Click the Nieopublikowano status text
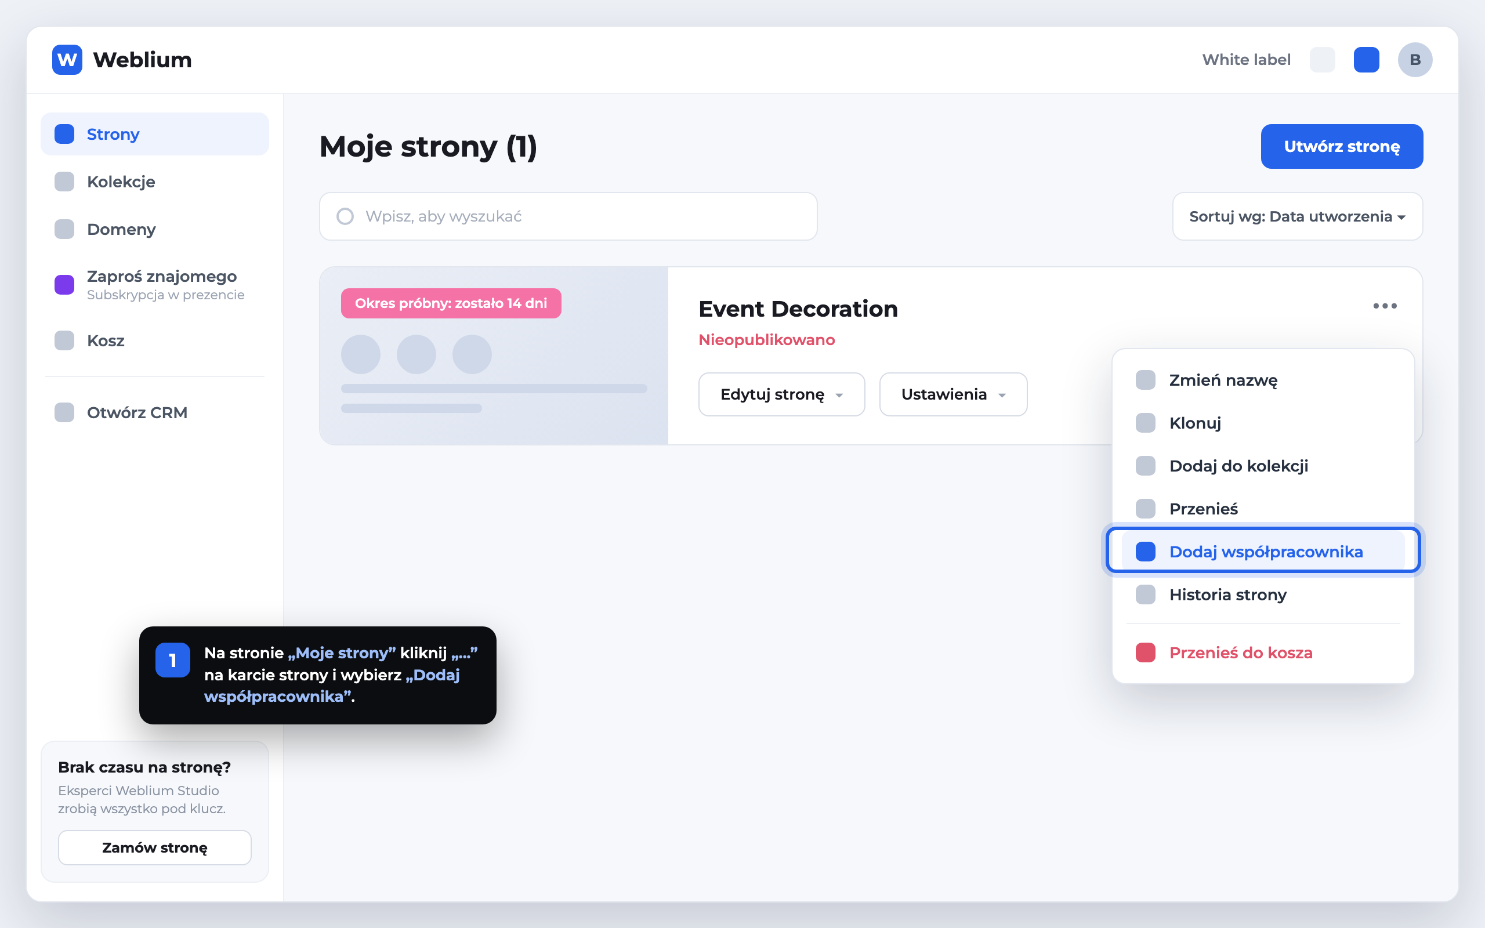1485x928 pixels. pyautogui.click(x=766, y=340)
